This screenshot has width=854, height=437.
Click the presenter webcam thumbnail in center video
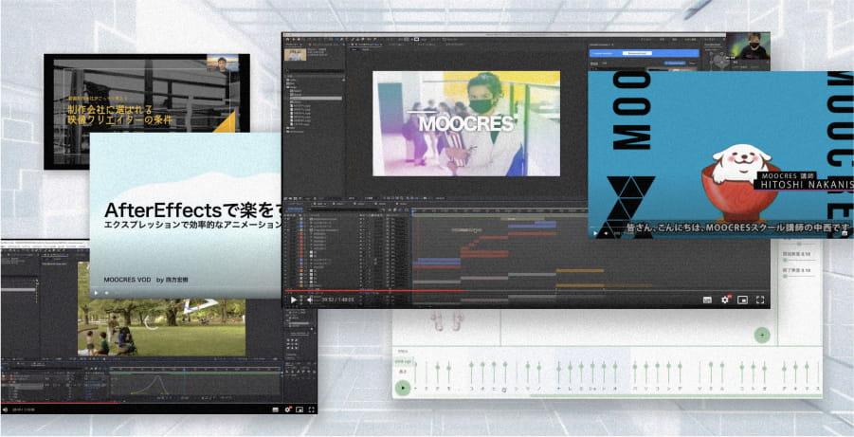click(750, 46)
